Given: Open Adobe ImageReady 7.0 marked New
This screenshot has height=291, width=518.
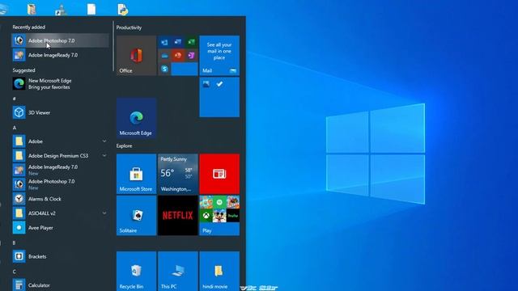Looking at the screenshot, I should click(60, 170).
